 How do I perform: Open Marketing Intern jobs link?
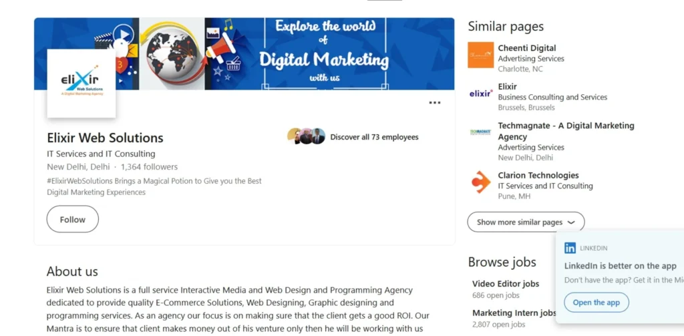(x=514, y=313)
